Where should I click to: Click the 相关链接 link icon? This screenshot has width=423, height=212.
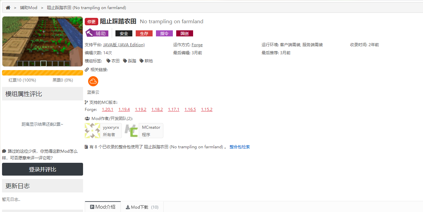87,70
